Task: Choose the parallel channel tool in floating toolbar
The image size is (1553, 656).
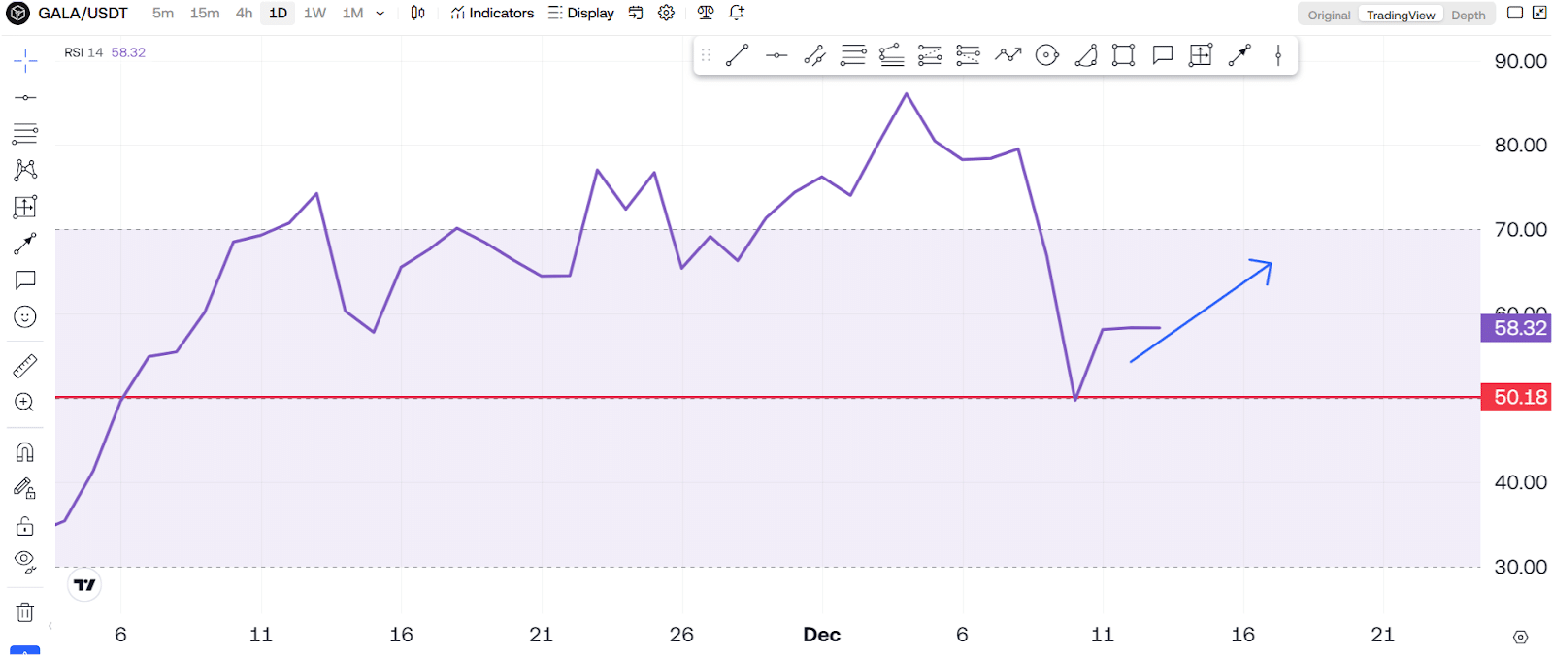Action: click(x=814, y=55)
